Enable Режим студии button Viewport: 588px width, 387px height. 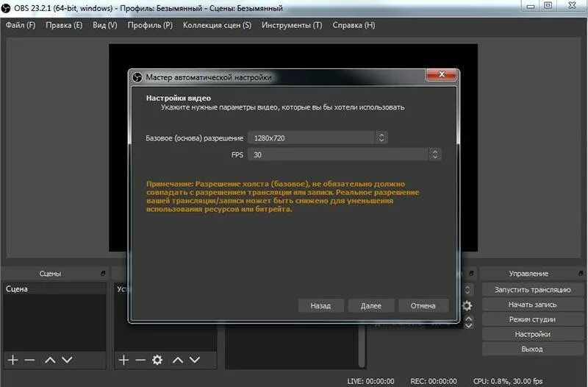coord(532,319)
